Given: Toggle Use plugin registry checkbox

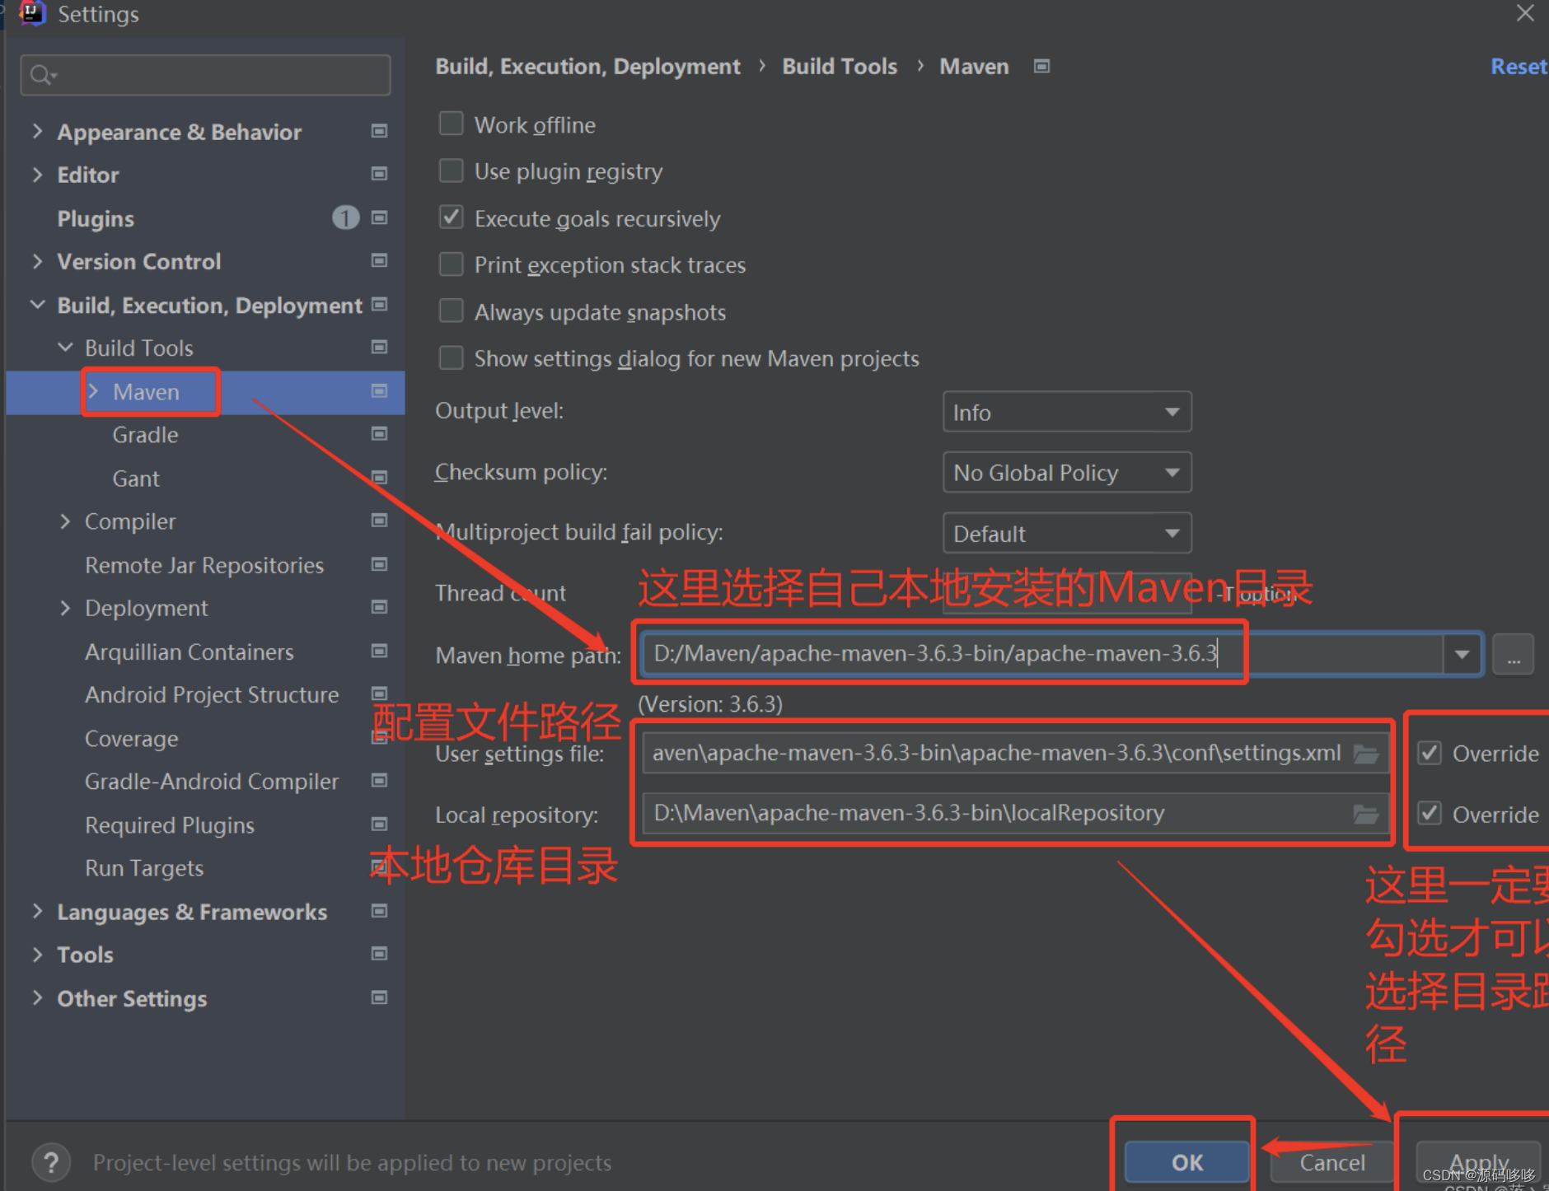Looking at the screenshot, I should point(451,170).
